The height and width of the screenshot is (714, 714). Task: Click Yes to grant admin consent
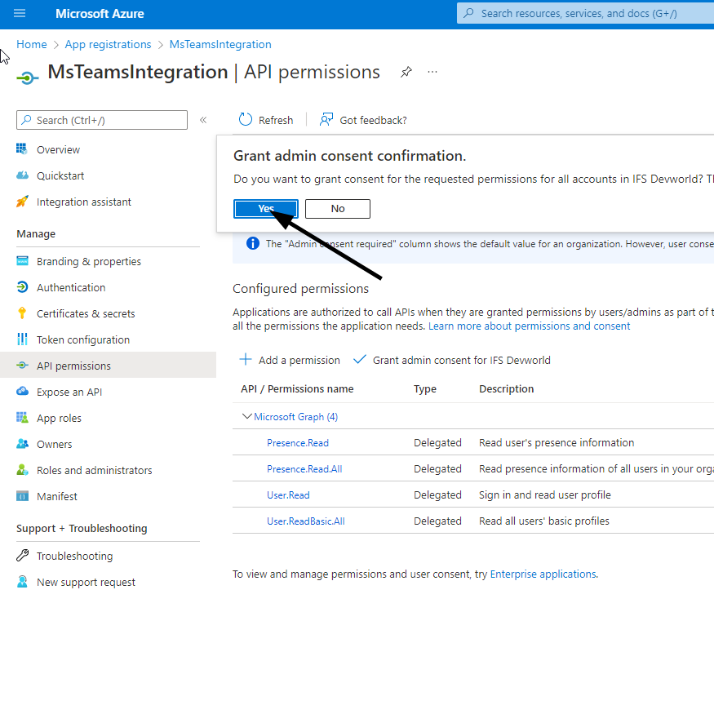tap(265, 209)
